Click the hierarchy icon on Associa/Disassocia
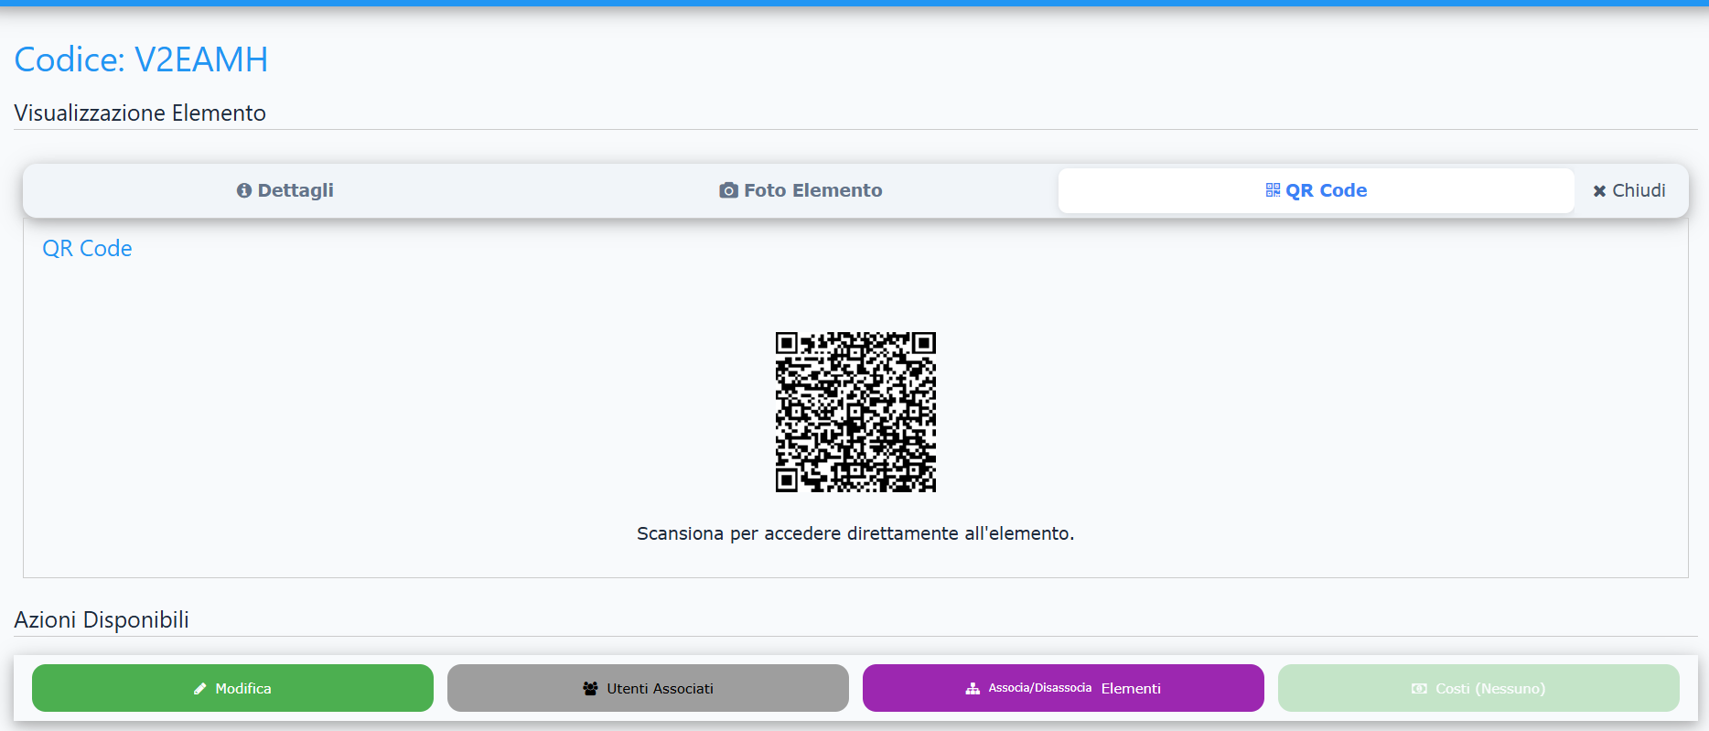1709x731 pixels. [x=973, y=688]
